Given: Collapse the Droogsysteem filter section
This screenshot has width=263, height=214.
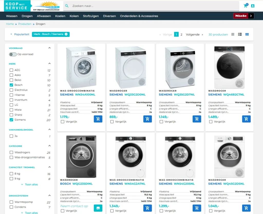Looking at the screenshot, I should (x=50, y=195).
